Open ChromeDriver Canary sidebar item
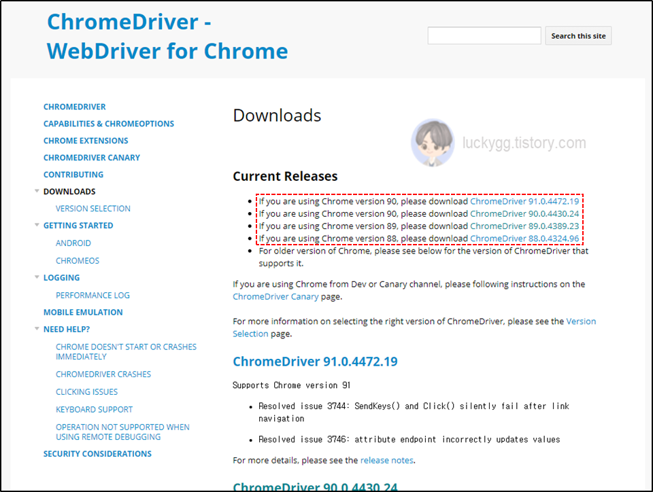Screen dimensions: 653x492 coord(92,158)
